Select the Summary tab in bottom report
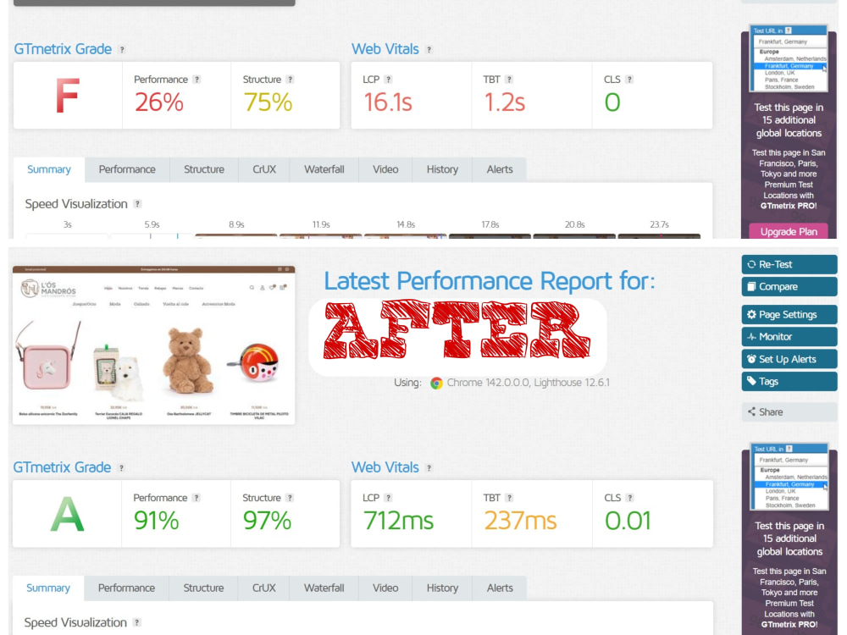The width and height of the screenshot is (847, 635). (x=48, y=588)
